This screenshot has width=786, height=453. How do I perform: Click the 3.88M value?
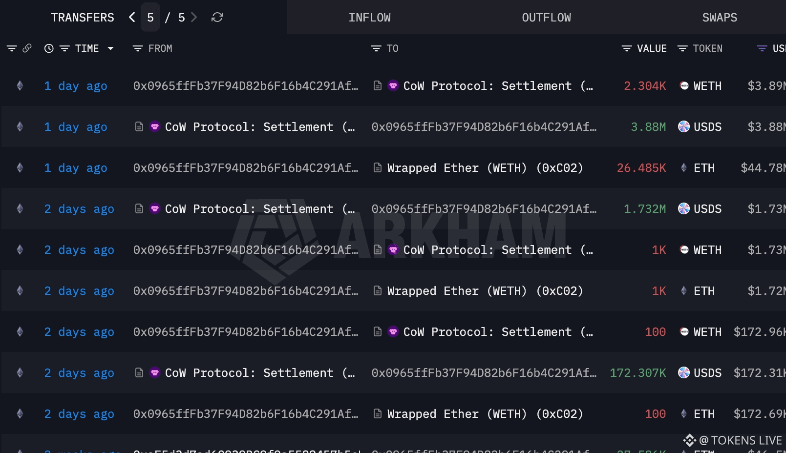(x=648, y=127)
